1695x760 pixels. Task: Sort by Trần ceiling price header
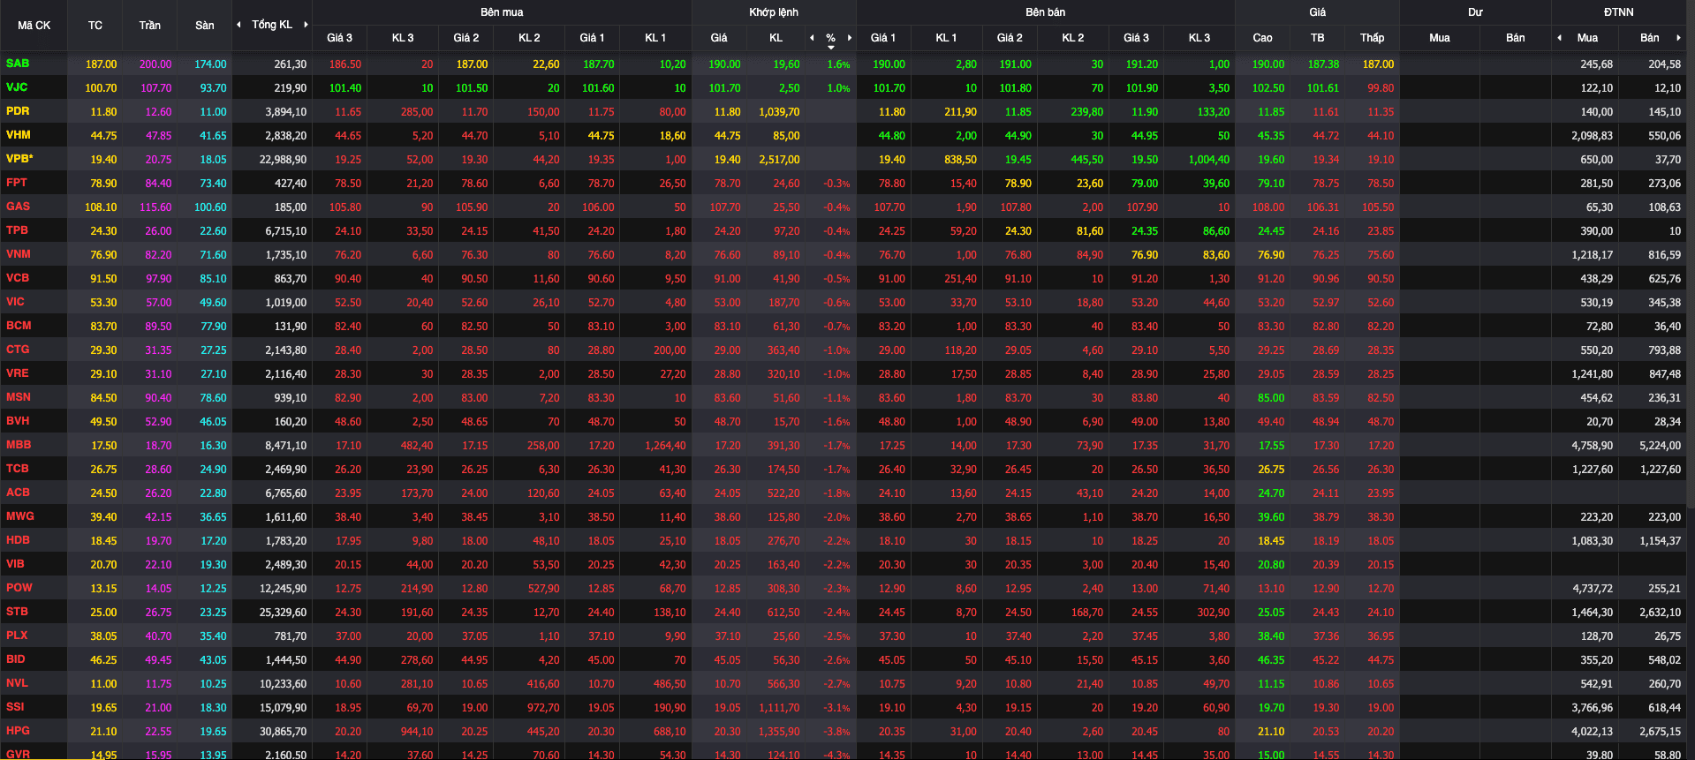(150, 26)
